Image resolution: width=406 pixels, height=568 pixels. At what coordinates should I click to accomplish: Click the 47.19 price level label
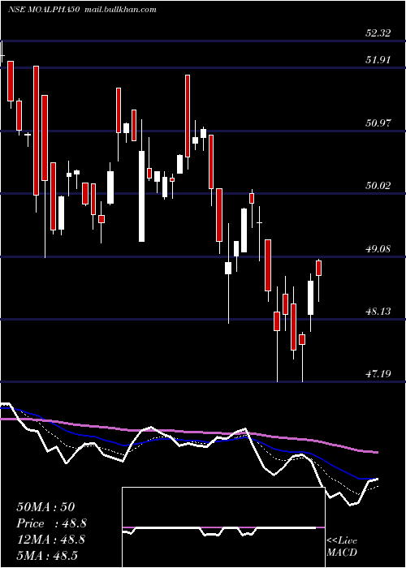click(378, 373)
